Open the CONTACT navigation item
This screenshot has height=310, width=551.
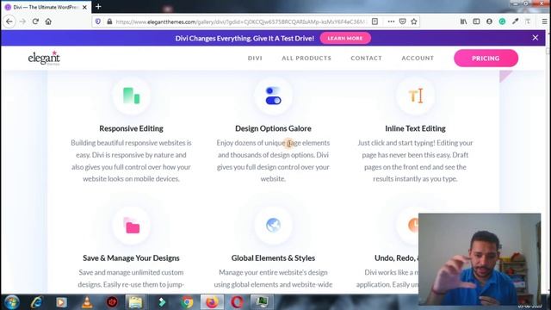[x=366, y=58]
